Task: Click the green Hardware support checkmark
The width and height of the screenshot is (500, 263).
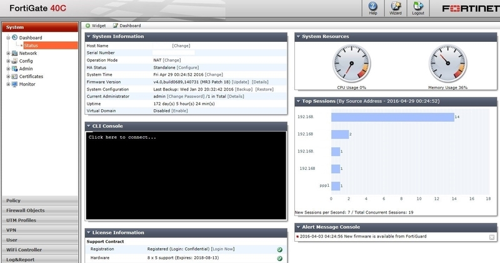Action: (x=279, y=259)
